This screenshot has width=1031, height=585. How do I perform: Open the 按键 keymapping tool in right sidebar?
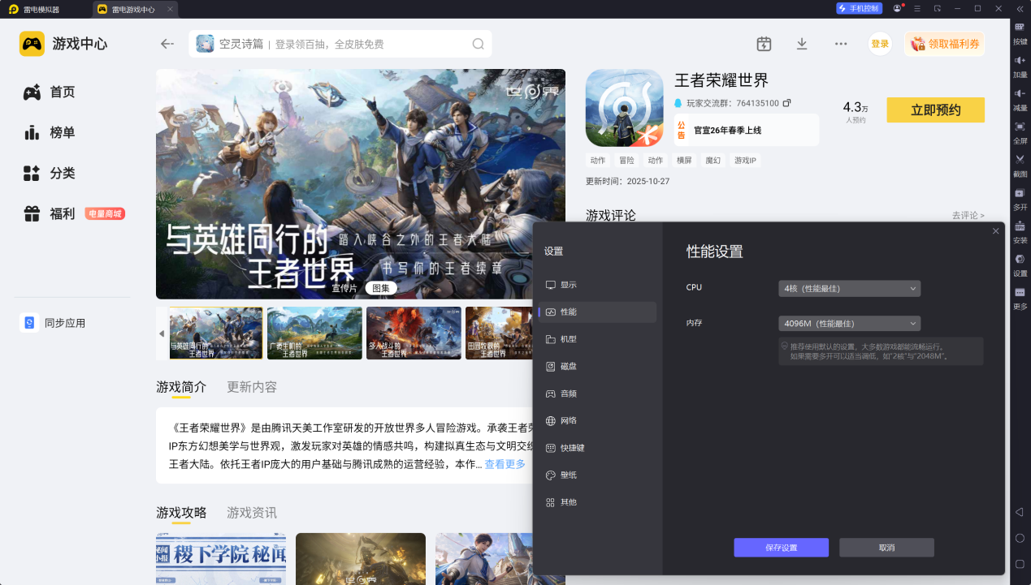coord(1020,32)
